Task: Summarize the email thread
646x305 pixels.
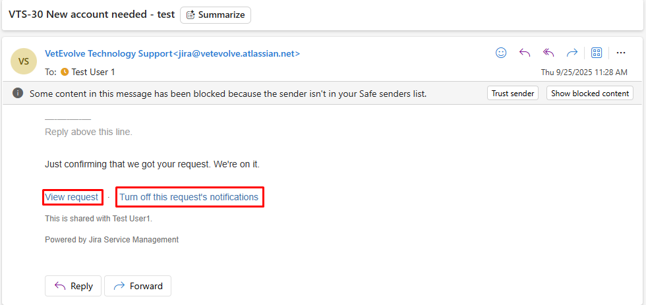Action: coord(216,14)
